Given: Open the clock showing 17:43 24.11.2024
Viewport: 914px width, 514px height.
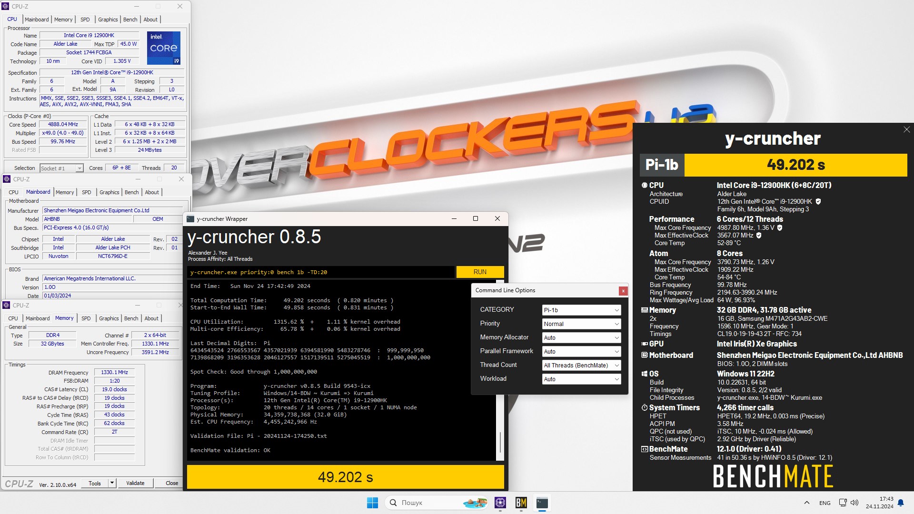Looking at the screenshot, I should pos(879,503).
